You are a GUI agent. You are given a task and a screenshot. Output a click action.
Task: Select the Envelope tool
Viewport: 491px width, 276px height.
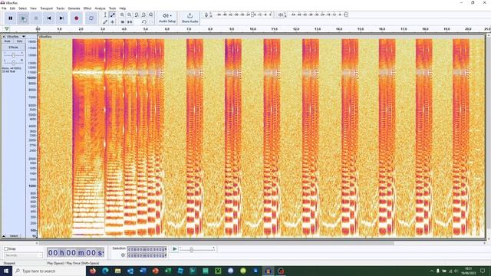[113, 15]
